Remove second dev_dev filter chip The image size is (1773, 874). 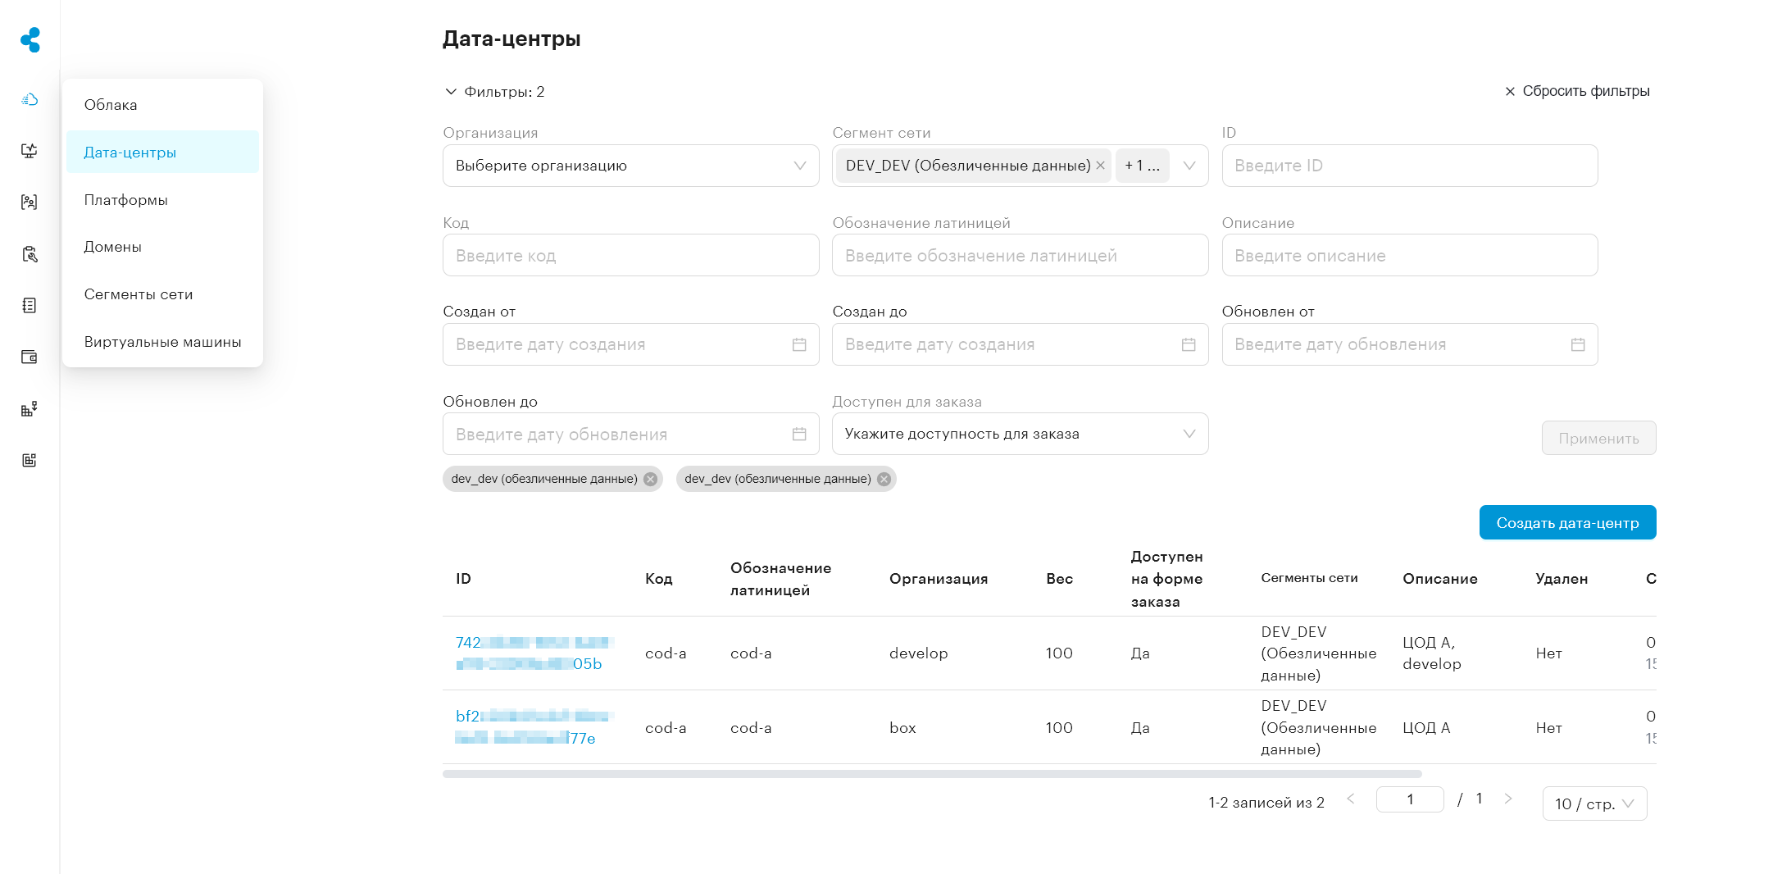[884, 479]
